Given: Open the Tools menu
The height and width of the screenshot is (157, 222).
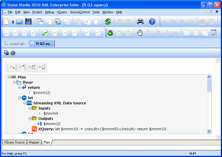Looking at the screenshot, I should pos(96,12).
